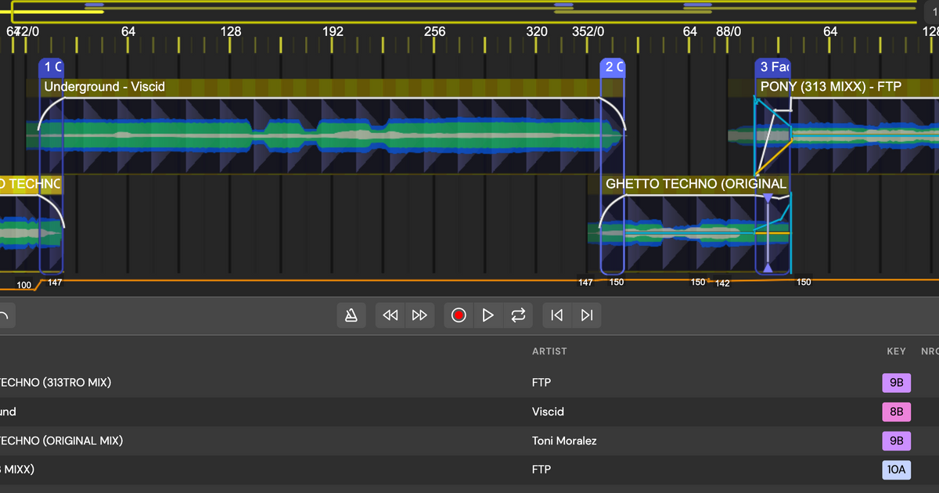Arm recording with the red record button
This screenshot has height=493, width=939.
[458, 315]
